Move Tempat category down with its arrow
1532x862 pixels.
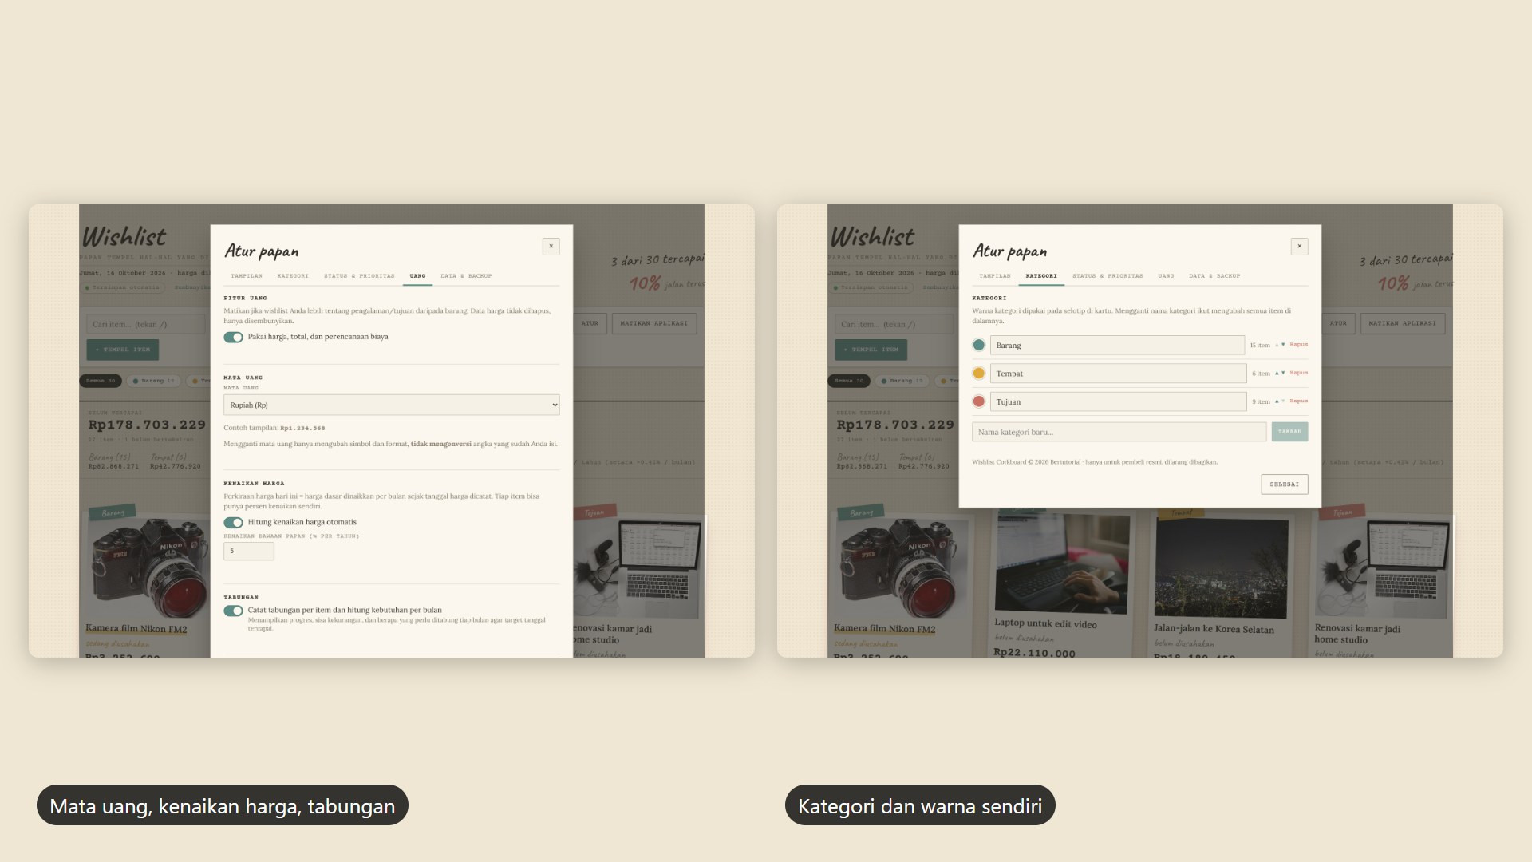click(1283, 373)
